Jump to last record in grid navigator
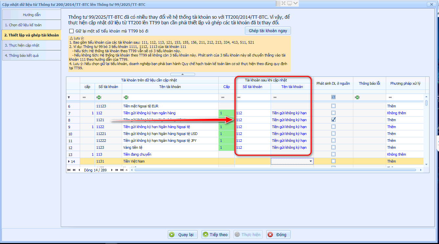The image size is (439, 244). point(122,170)
